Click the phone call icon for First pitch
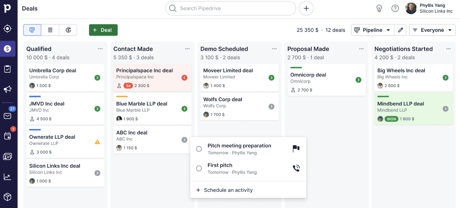 [296, 168]
